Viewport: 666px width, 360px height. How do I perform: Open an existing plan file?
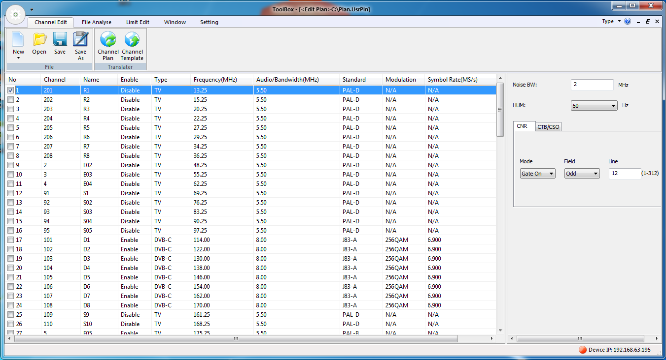pyautogui.click(x=39, y=44)
